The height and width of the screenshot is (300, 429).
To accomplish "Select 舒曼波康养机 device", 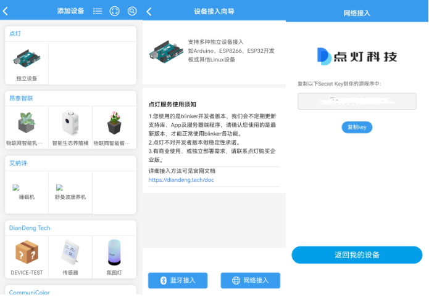I will (70, 192).
